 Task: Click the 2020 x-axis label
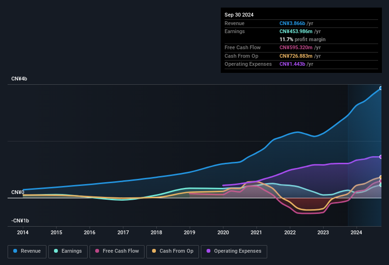point(223,232)
